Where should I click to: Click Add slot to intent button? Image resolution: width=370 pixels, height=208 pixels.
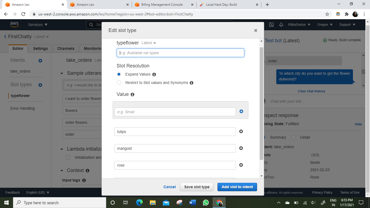coord(237,187)
